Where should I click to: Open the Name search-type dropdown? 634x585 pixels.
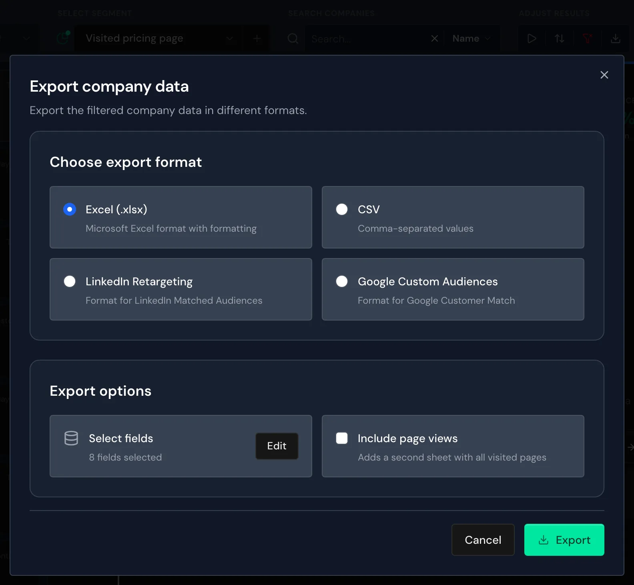pos(471,38)
